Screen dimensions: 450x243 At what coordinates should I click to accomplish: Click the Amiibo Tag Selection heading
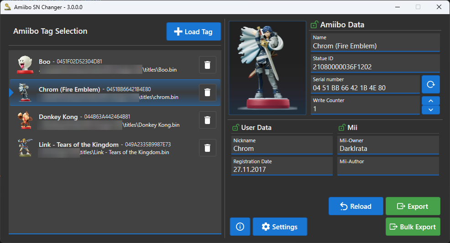tap(50, 31)
